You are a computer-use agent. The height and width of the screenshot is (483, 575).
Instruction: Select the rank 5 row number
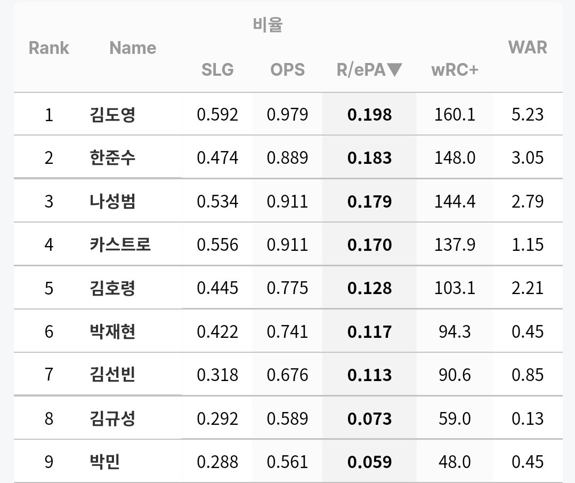tap(49, 288)
